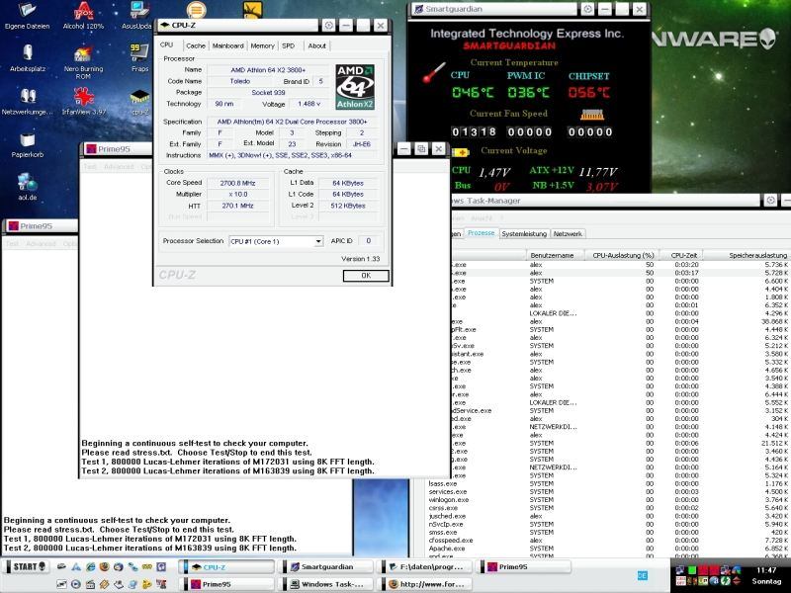Select the smss.exe process row
This screenshot has width=791, height=593.
608,532
